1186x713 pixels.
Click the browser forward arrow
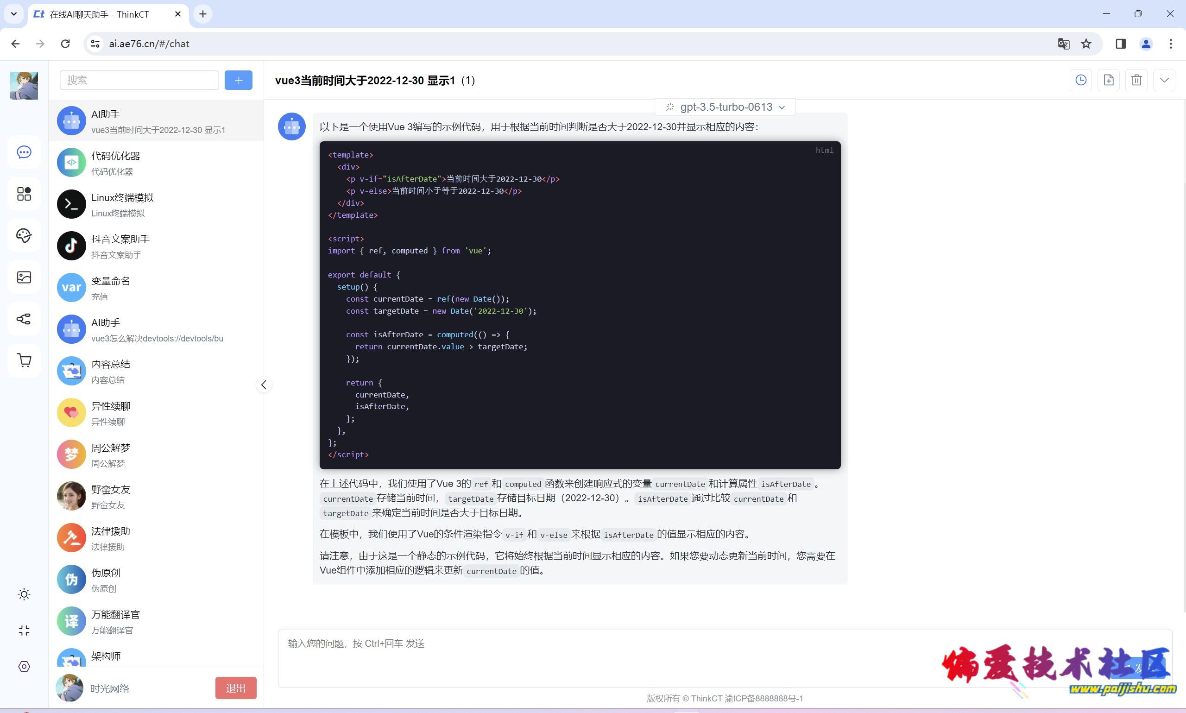40,44
